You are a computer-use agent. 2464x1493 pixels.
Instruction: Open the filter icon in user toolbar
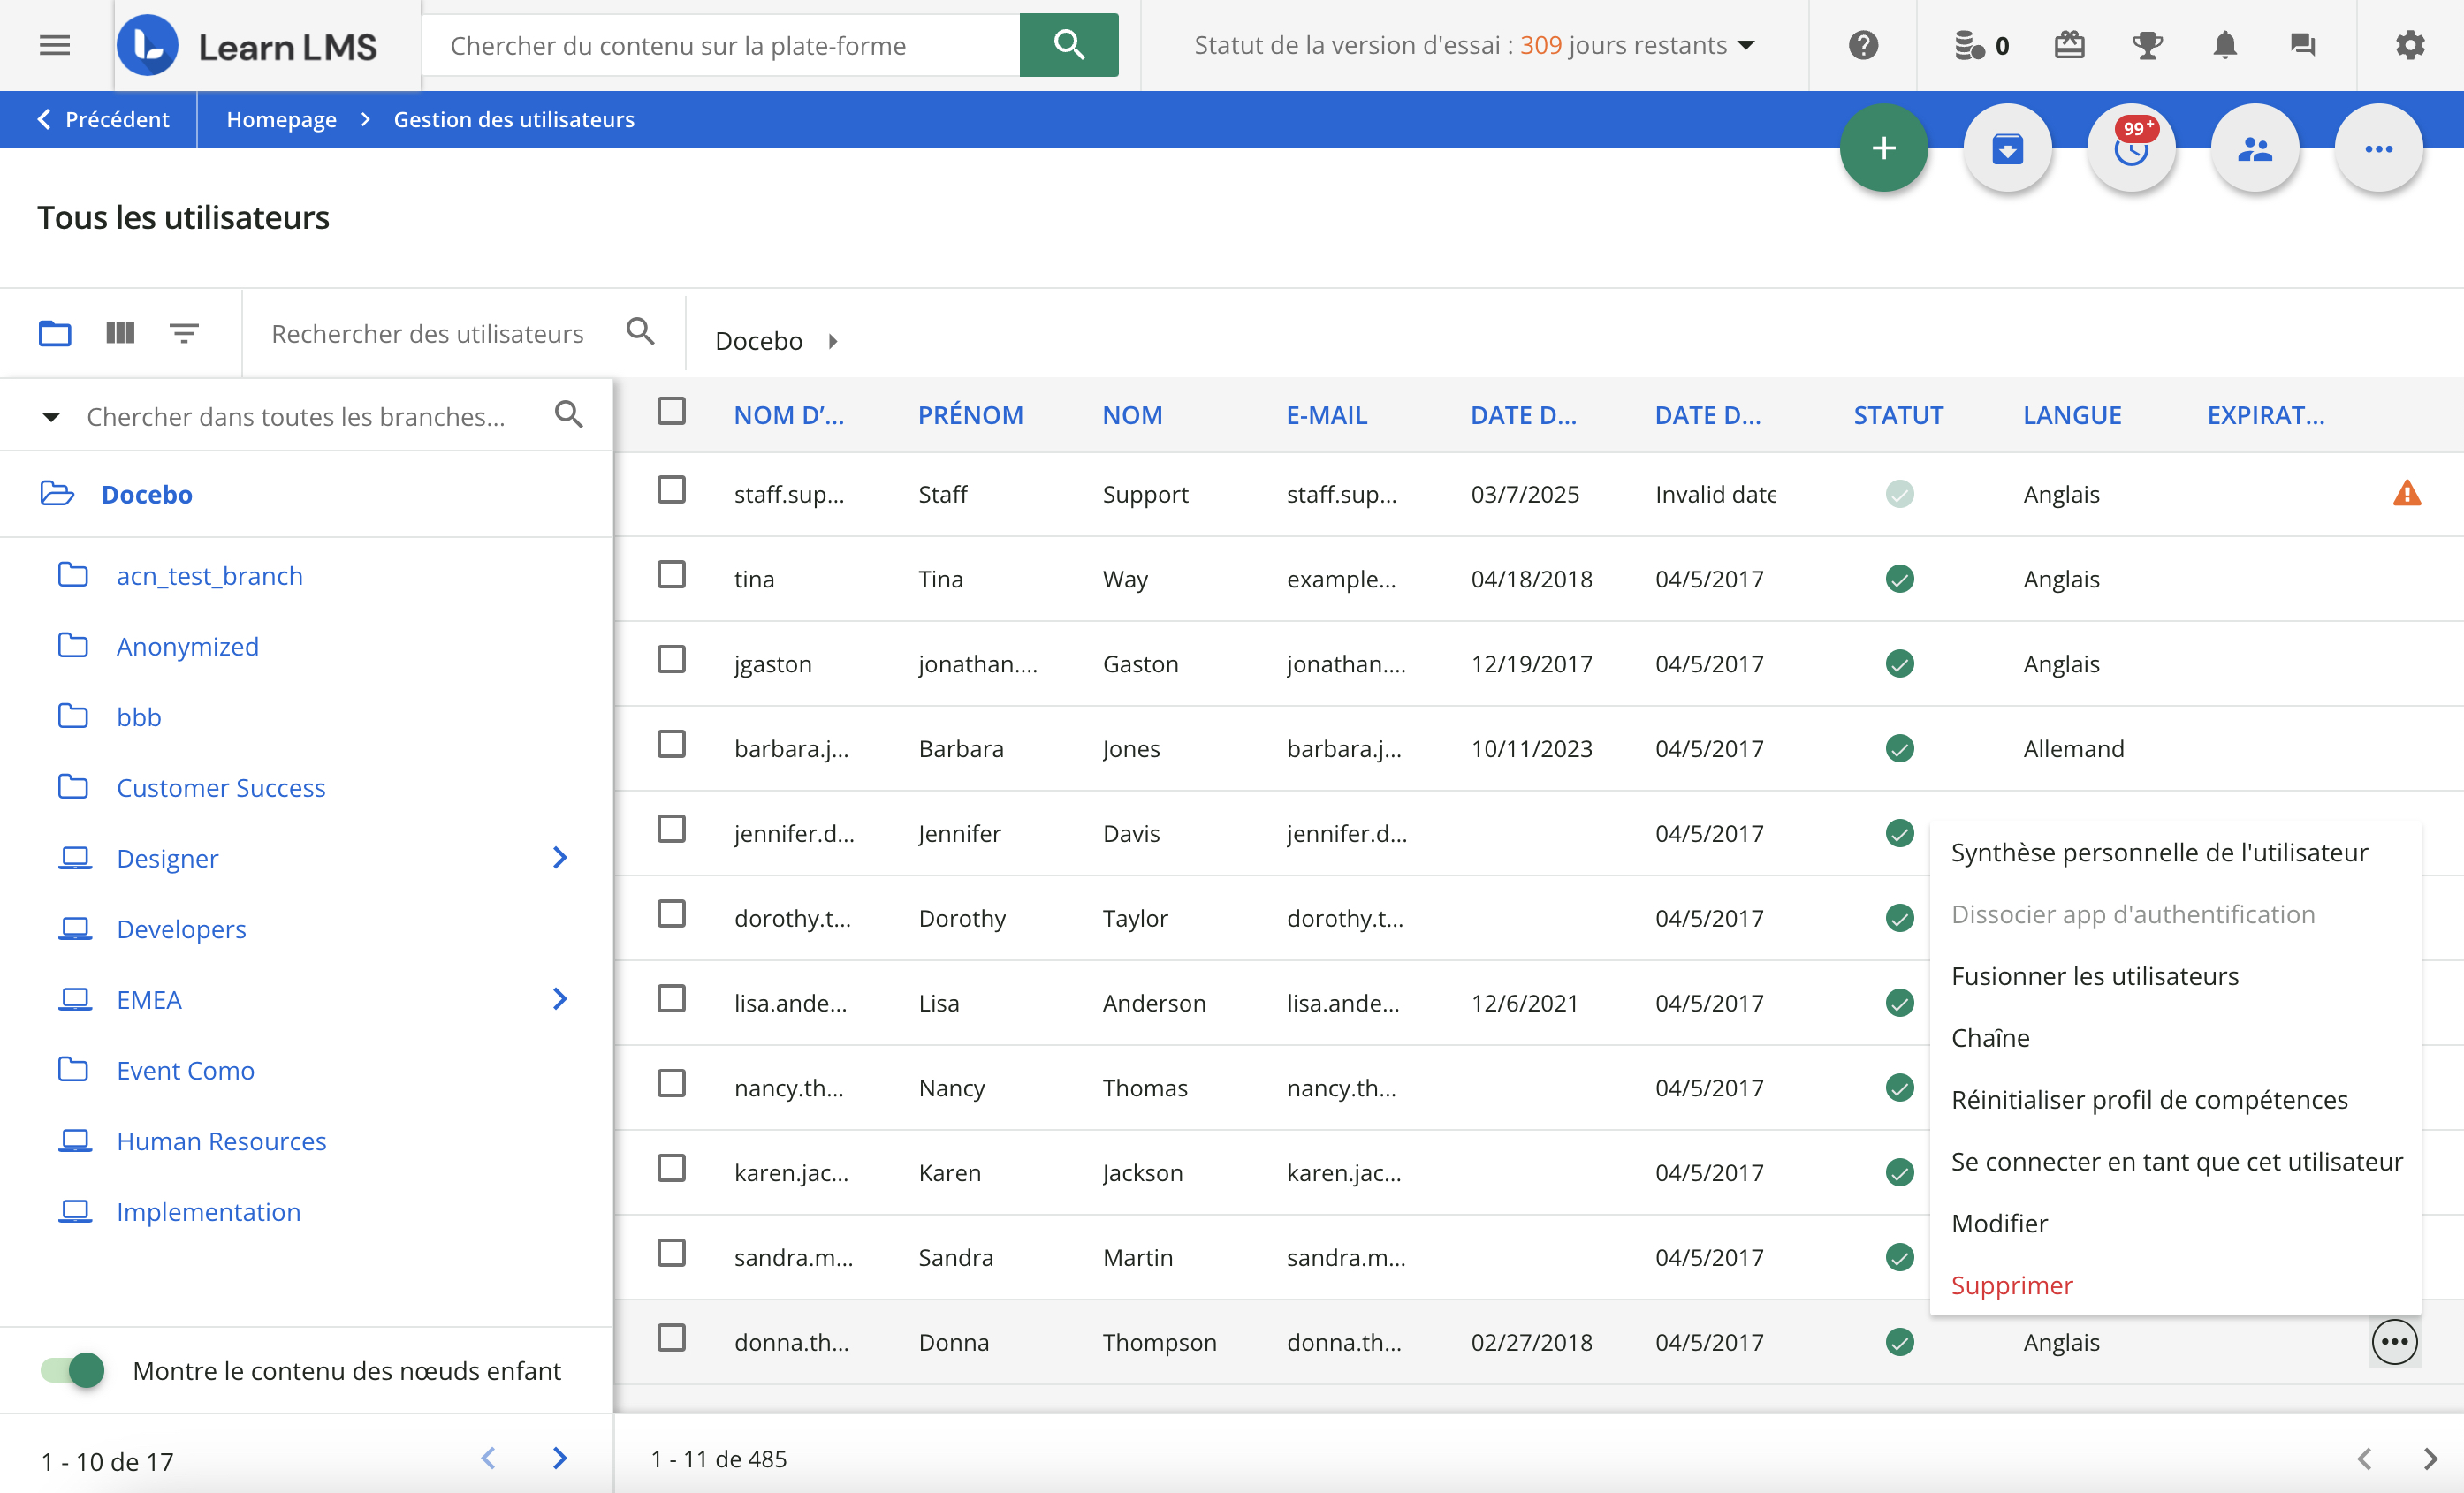(x=184, y=333)
